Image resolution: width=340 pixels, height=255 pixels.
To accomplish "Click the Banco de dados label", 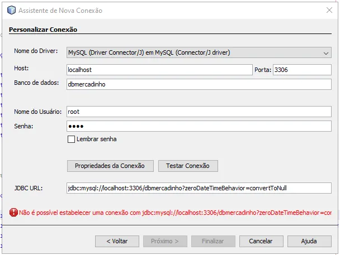I will [36, 83].
